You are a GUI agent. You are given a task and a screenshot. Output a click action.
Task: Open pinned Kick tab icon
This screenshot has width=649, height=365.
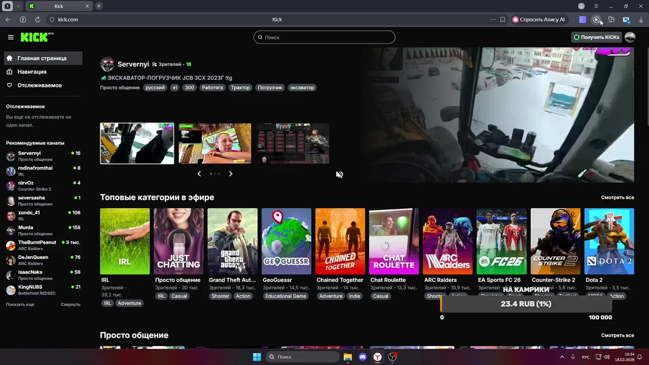click(x=31, y=6)
